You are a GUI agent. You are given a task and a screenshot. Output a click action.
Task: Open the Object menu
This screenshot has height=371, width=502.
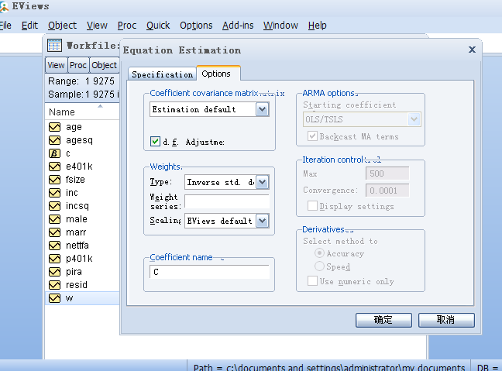point(63,26)
